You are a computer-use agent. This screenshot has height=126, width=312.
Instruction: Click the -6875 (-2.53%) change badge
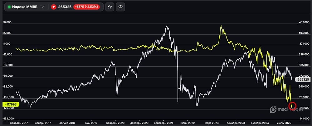[x=86, y=7]
